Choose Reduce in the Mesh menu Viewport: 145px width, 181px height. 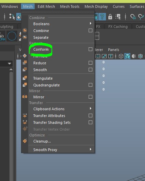tap(40, 63)
